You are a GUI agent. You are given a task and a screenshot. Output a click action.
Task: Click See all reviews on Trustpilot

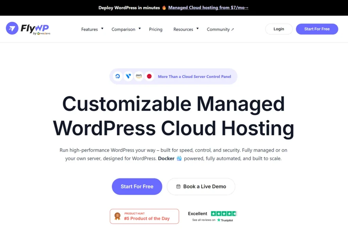[x=213, y=220]
